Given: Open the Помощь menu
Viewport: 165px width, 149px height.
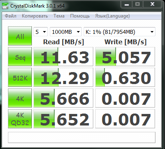Looking at the screenshot, I should pyautogui.click(x=80, y=16).
